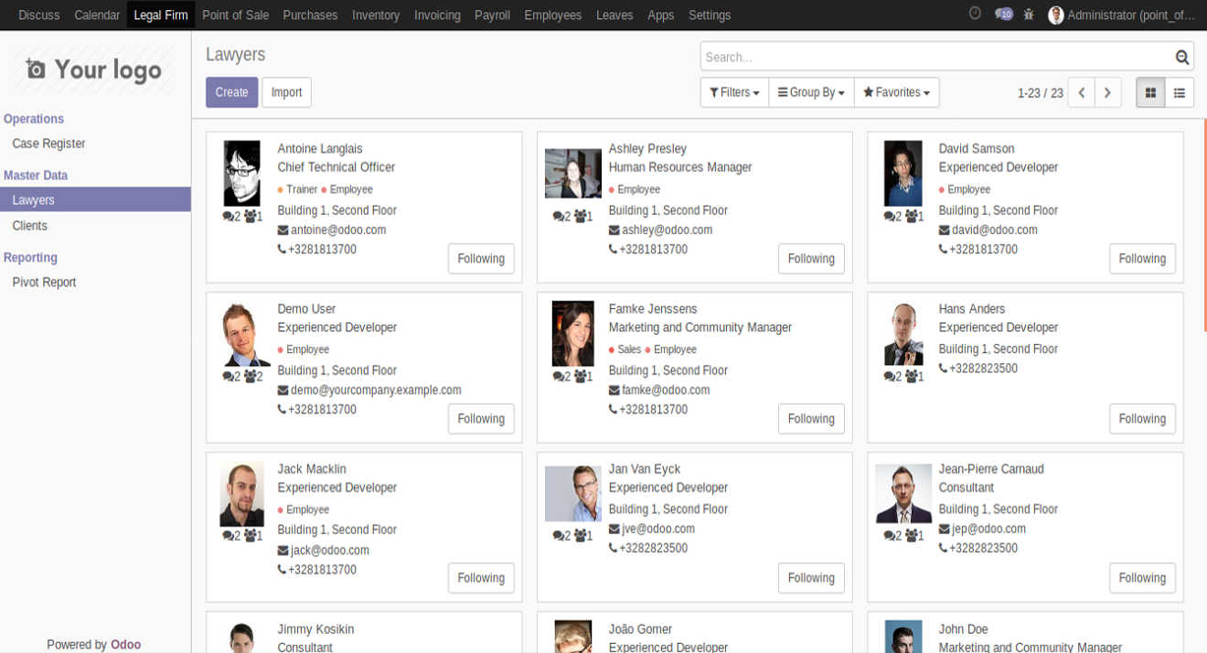Switch to kanban view icon
The height and width of the screenshot is (653, 1207).
click(1150, 92)
